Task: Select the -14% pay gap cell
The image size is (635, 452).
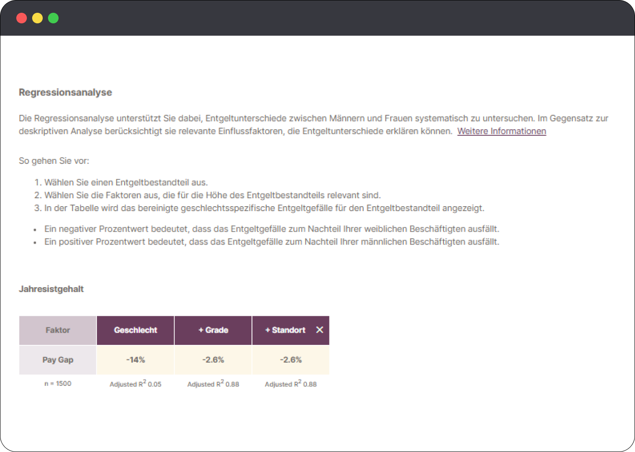Action: [136, 360]
